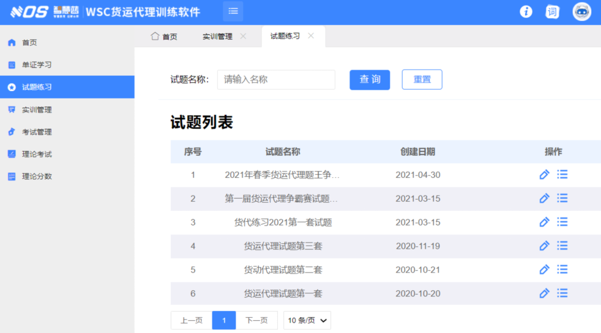
Task: Open list icon for row 2
Action: 562,199
